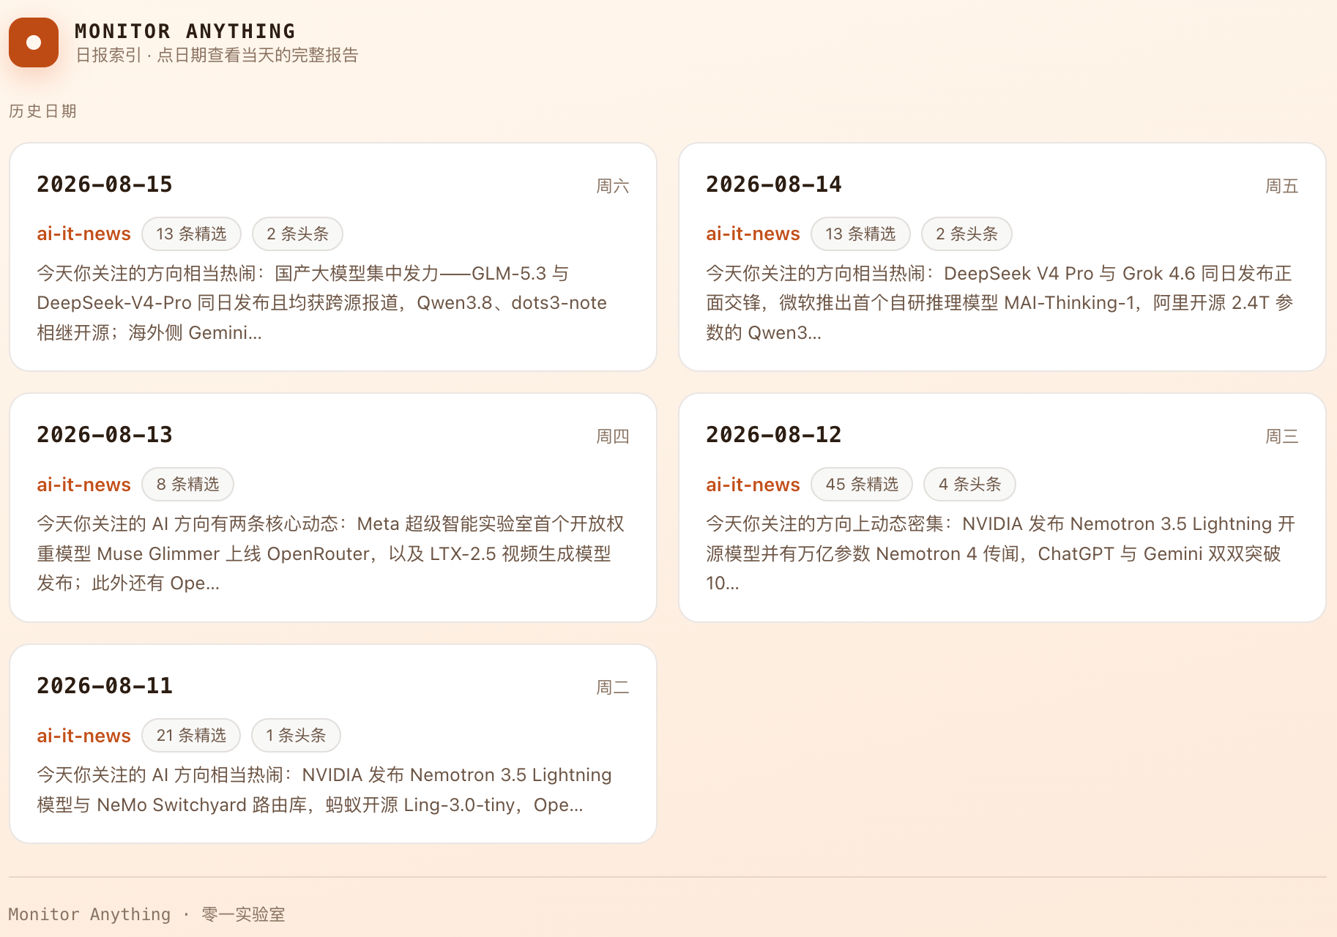Click the footer text Monitor Anything · 零一实验室

click(146, 914)
